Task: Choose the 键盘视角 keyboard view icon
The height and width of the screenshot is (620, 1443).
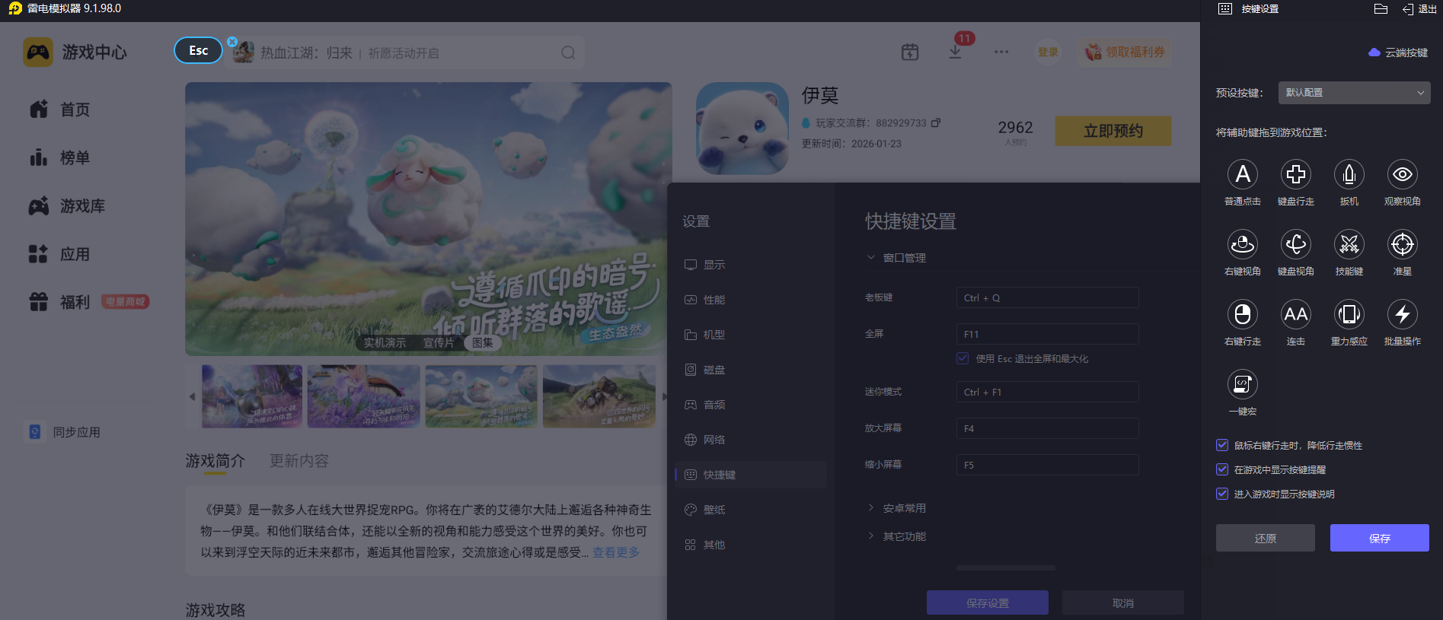Action: [x=1296, y=244]
